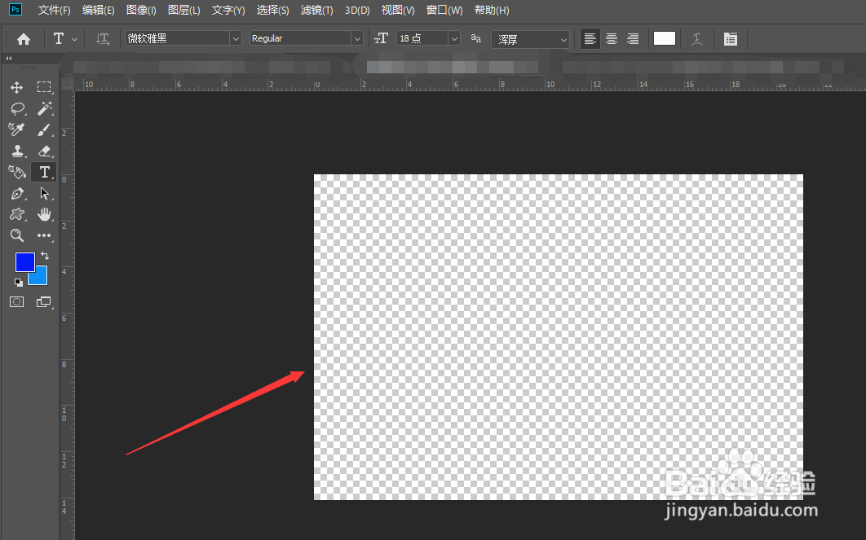Image resolution: width=866 pixels, height=540 pixels.
Task: Select the Brush tool
Action: coord(45,130)
